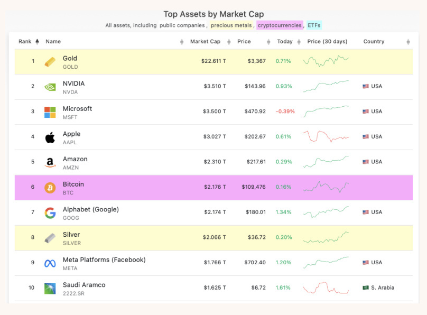Click the S. Arabia country label
The image size is (427, 315).
[383, 288]
